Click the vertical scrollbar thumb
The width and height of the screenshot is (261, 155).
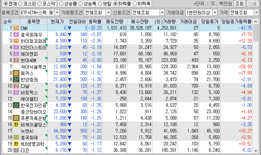tap(256, 33)
